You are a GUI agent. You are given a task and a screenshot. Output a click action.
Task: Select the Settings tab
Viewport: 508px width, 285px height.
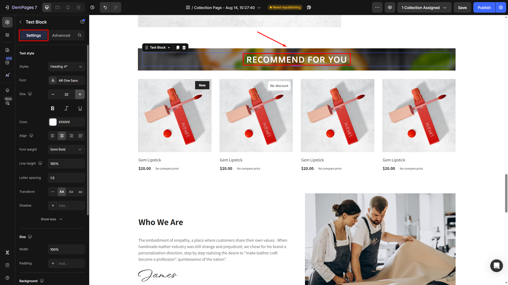coord(34,35)
